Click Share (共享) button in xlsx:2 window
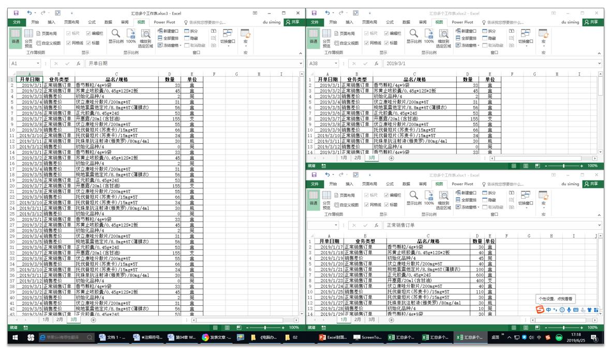The width and height of the screenshot is (611, 354). (x=591, y=22)
